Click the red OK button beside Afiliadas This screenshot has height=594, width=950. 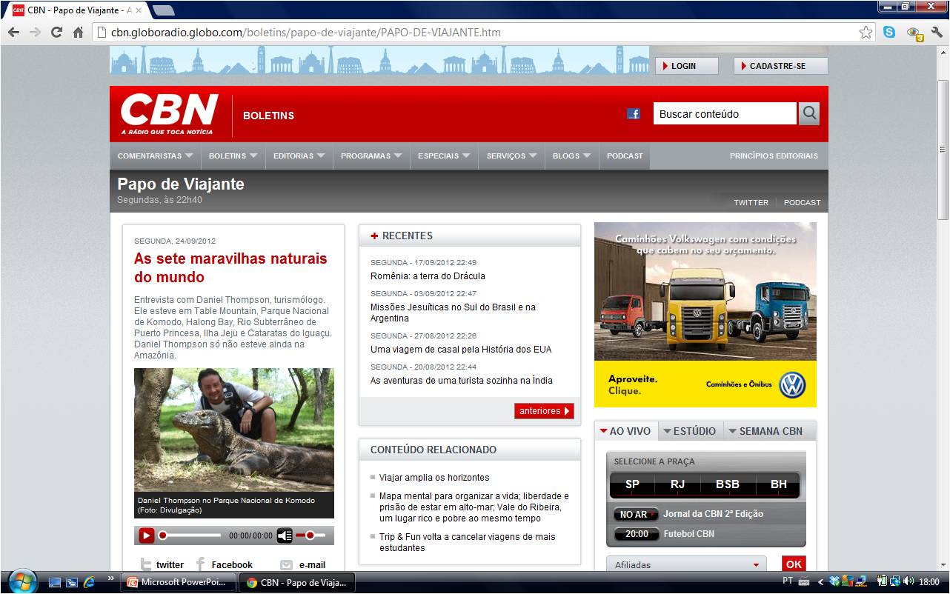click(794, 564)
